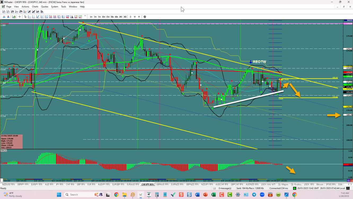
Task: Open Excel from the taskbar
Action: (x=213, y=194)
